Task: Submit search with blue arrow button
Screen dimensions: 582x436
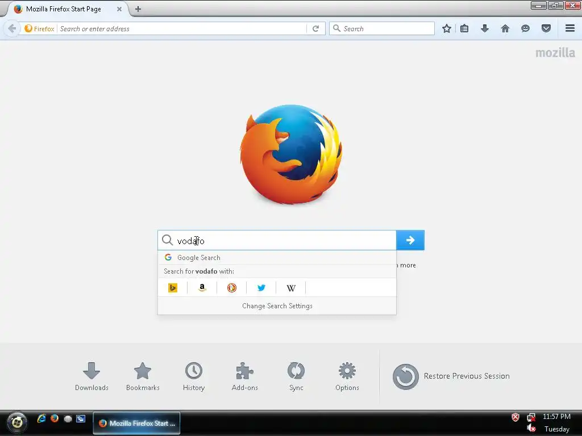Action: point(410,240)
